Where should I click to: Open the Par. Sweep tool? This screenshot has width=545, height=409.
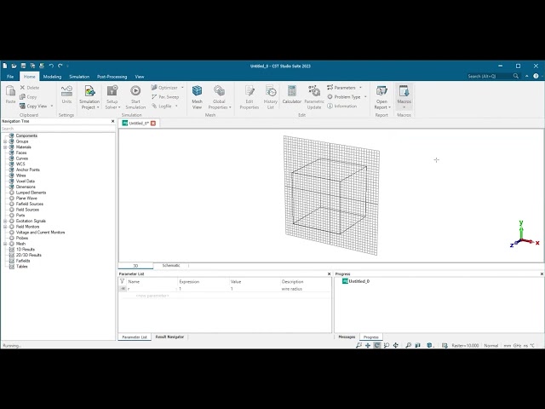point(165,97)
